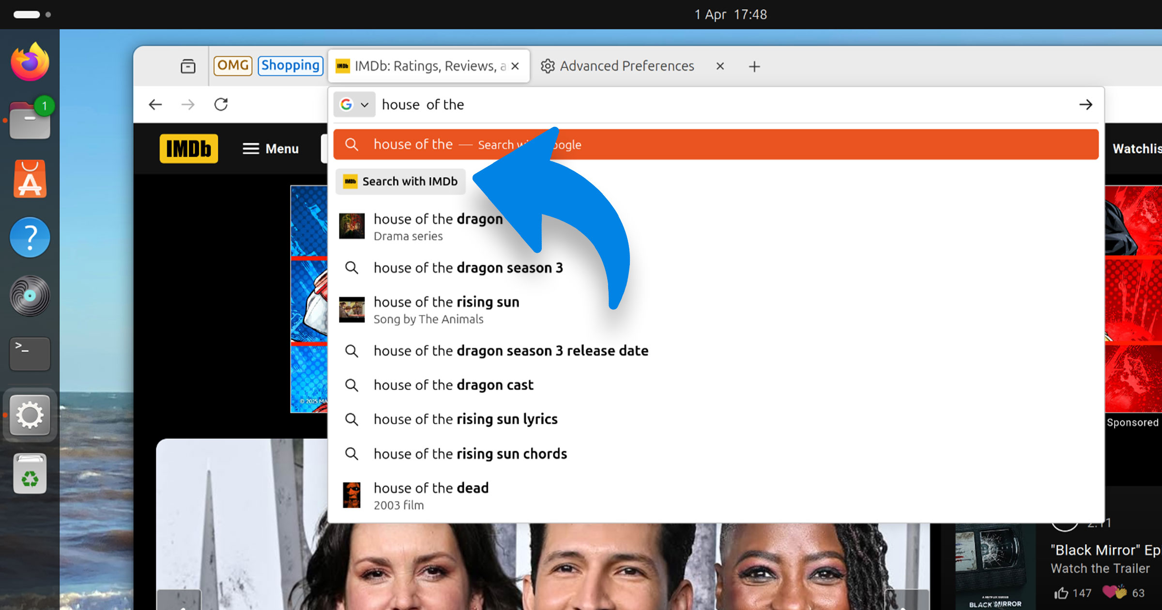
Task: Close the IMDb tab
Action: 515,66
